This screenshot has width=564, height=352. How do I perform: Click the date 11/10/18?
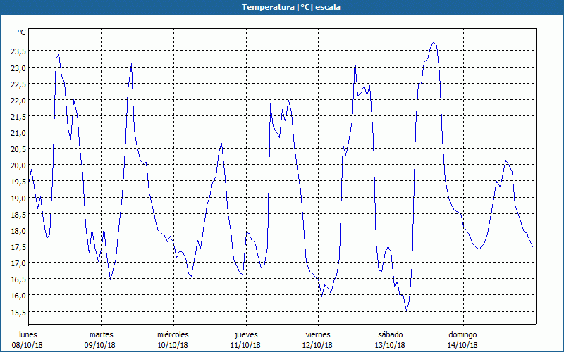pos(245,345)
